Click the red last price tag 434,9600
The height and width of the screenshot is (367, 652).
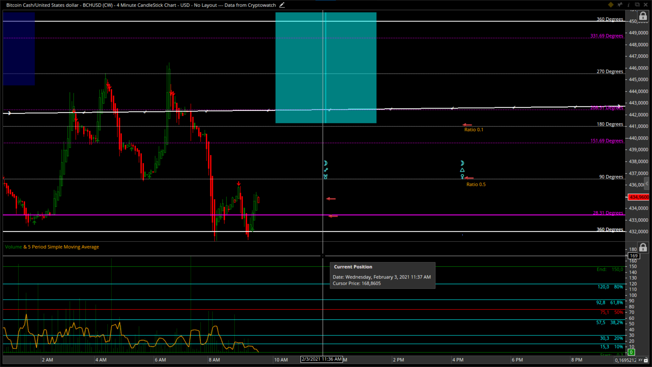[x=638, y=197]
